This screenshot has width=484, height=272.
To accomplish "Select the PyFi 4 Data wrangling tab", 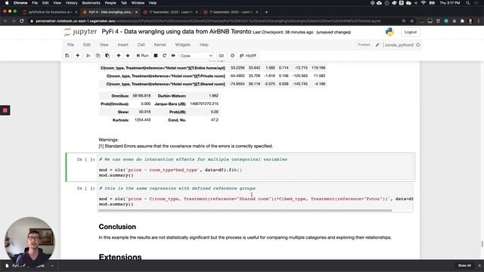I will click(x=110, y=12).
